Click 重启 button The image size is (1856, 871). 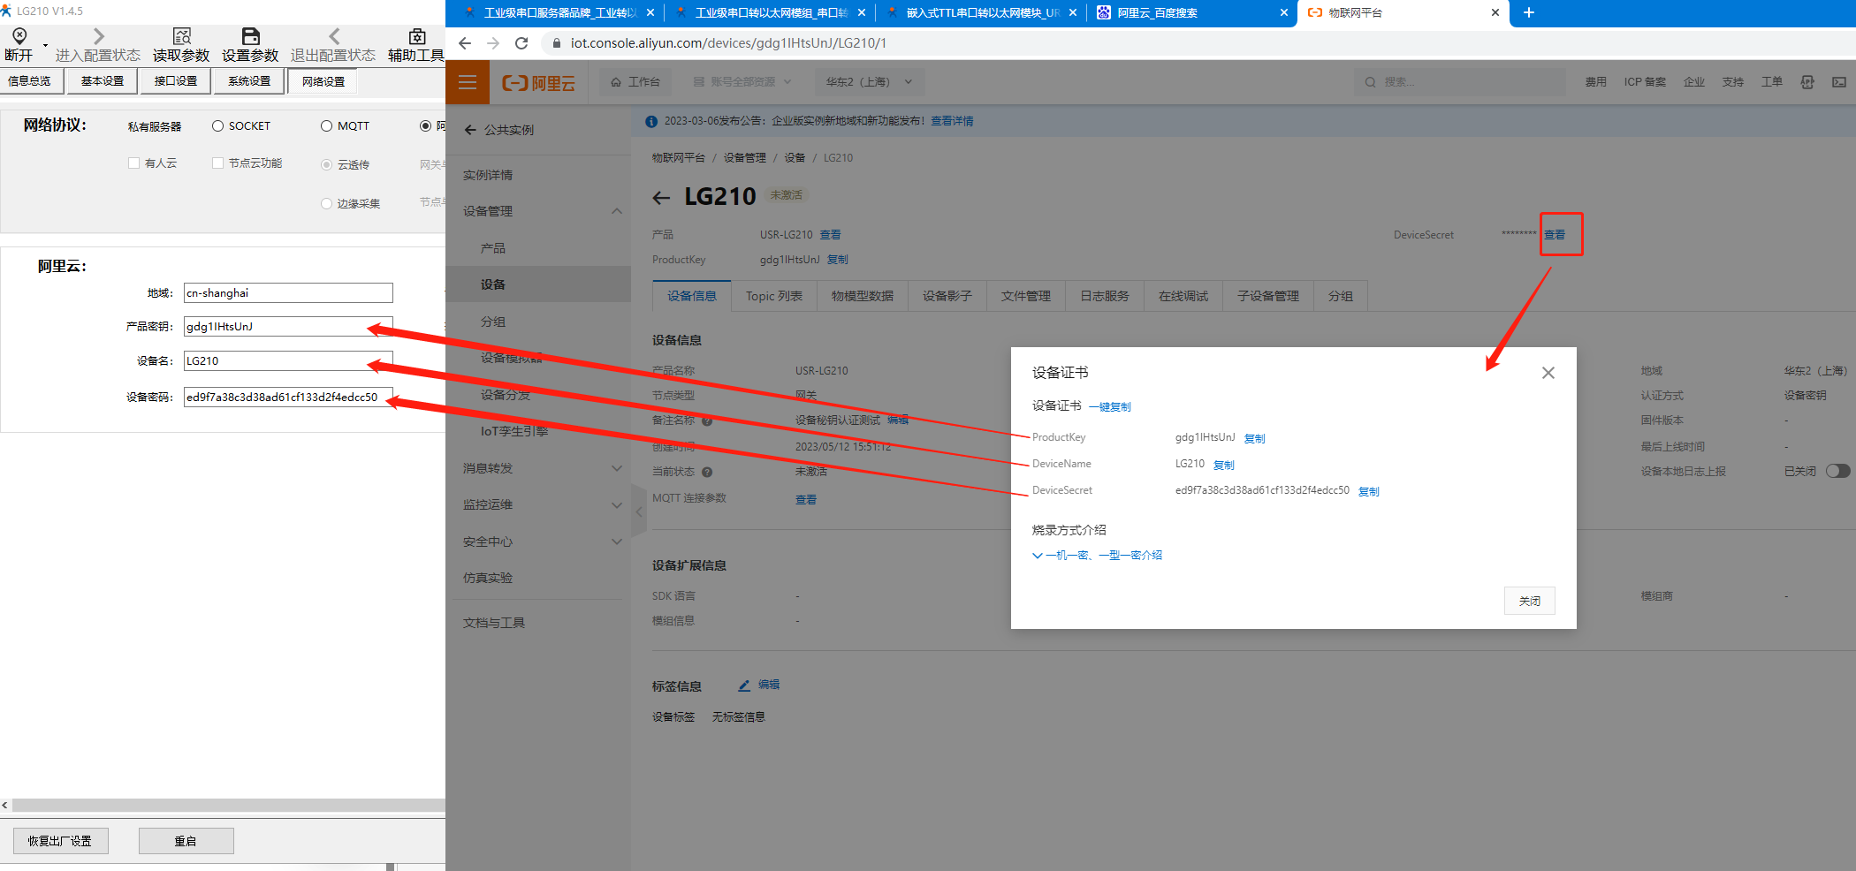pos(186,841)
